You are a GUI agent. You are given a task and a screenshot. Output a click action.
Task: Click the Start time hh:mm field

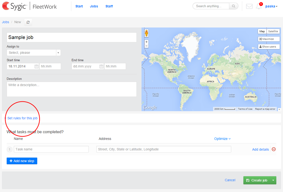point(50,66)
